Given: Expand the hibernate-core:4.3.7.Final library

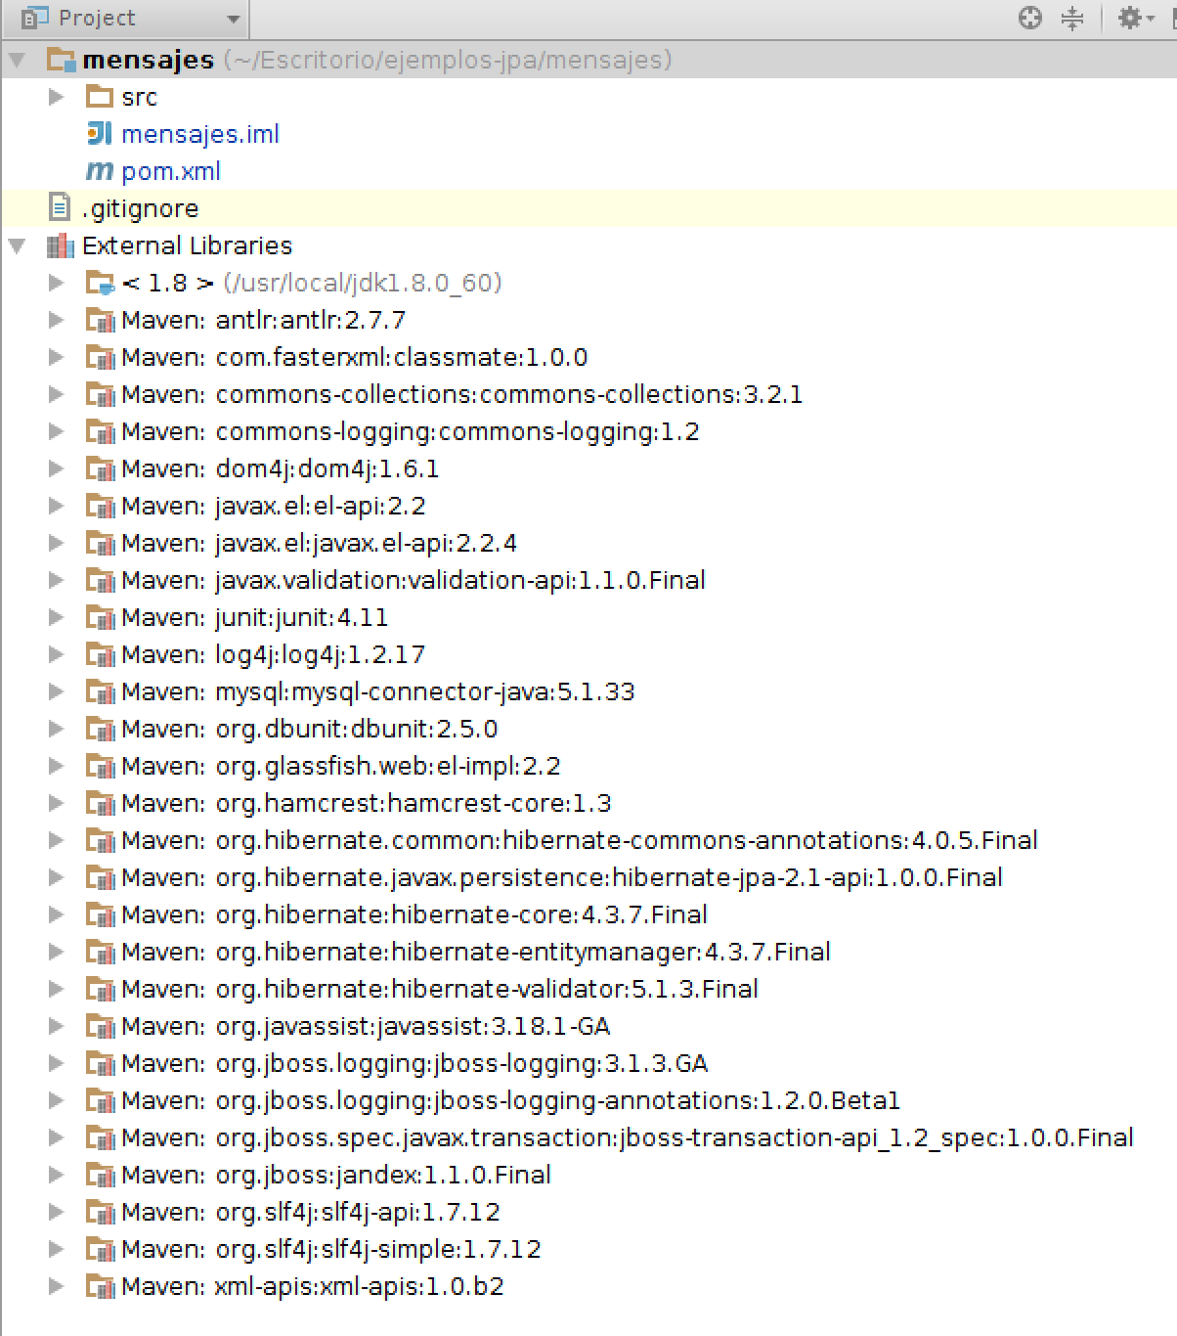Looking at the screenshot, I should (56, 914).
